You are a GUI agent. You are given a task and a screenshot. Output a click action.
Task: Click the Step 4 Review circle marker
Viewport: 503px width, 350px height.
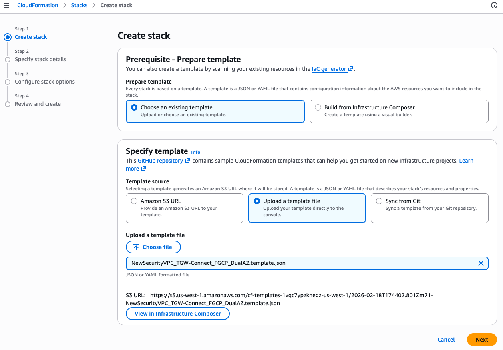(x=7, y=104)
